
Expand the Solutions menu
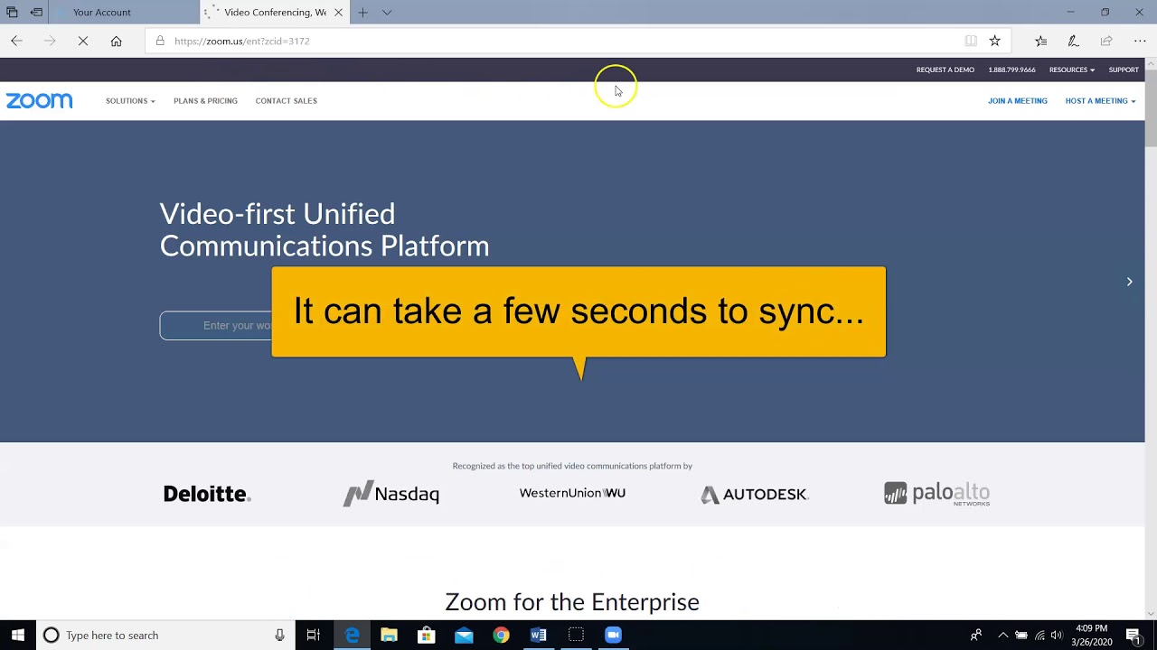[x=130, y=101]
